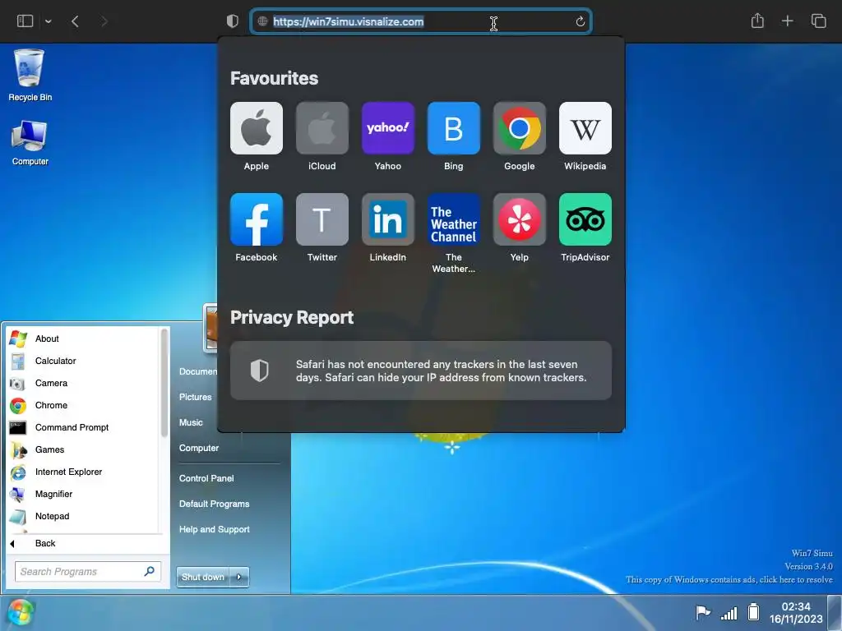Open the privacy shield in toolbar

point(233,21)
